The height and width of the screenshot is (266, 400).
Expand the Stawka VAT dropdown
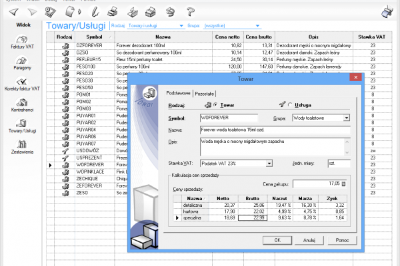[x=269, y=163]
